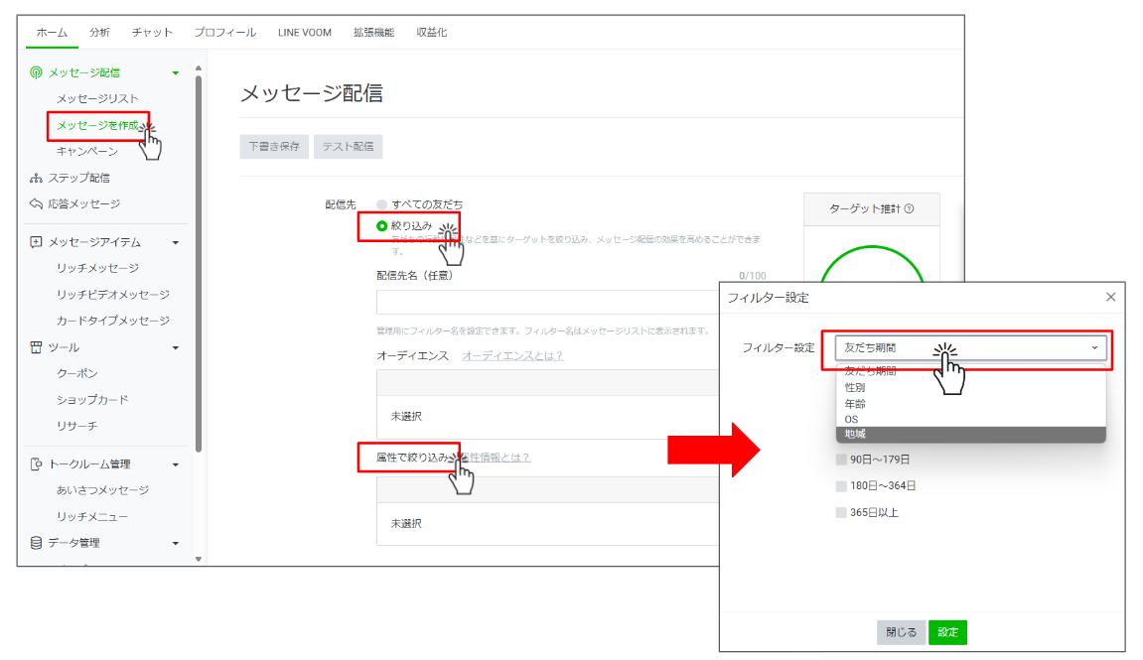Click the green 設定 button
Image resolution: width=1143 pixels, height=660 pixels.
pos(947,632)
